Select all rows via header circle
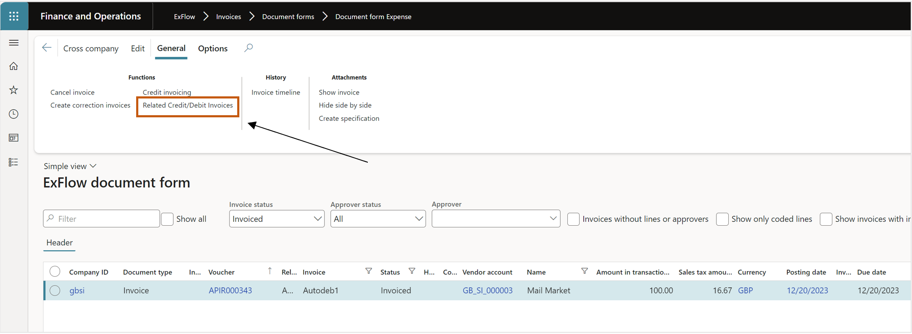912x334 pixels. click(x=55, y=271)
